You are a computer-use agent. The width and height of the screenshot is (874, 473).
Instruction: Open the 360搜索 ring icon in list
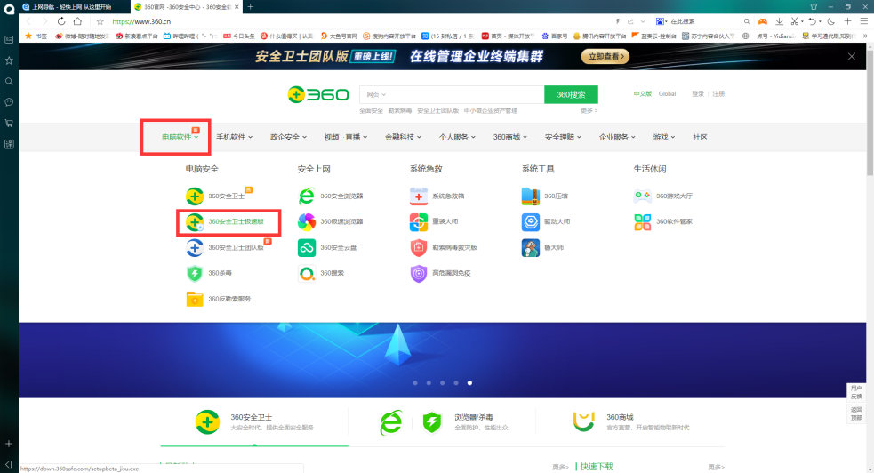307,273
